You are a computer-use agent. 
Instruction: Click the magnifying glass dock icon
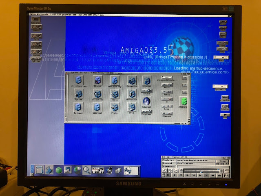tap(86, 170)
